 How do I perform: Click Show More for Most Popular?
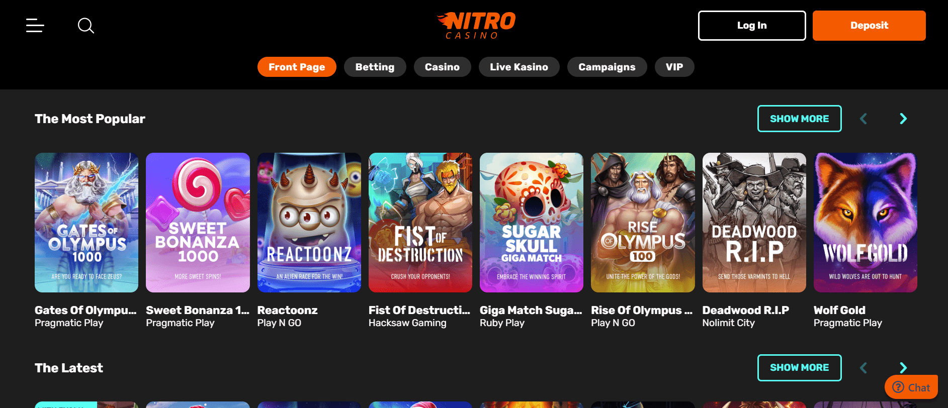click(x=799, y=119)
